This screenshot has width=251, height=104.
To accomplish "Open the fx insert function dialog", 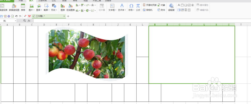I will [29, 21].
